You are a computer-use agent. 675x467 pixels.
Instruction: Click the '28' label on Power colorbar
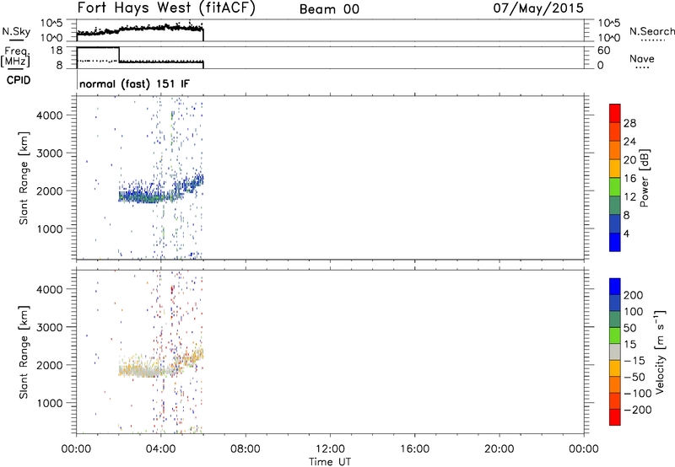tap(629, 123)
